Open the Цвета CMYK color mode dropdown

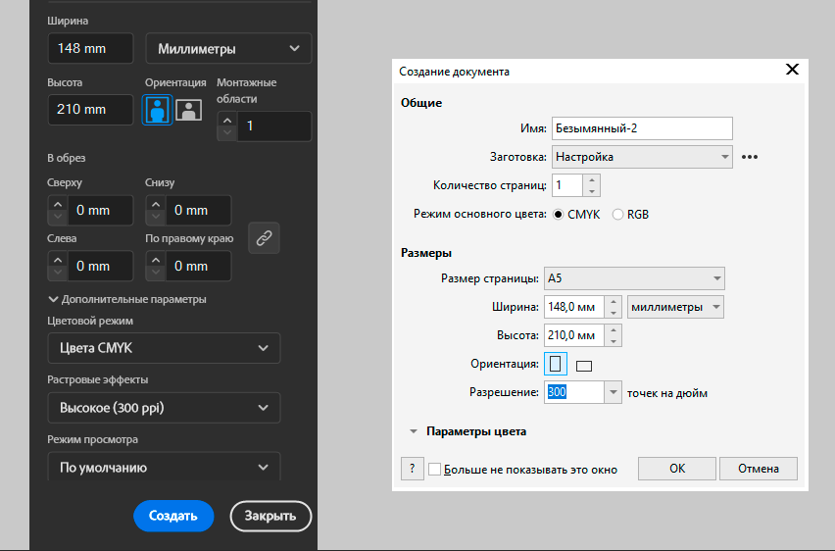[164, 348]
